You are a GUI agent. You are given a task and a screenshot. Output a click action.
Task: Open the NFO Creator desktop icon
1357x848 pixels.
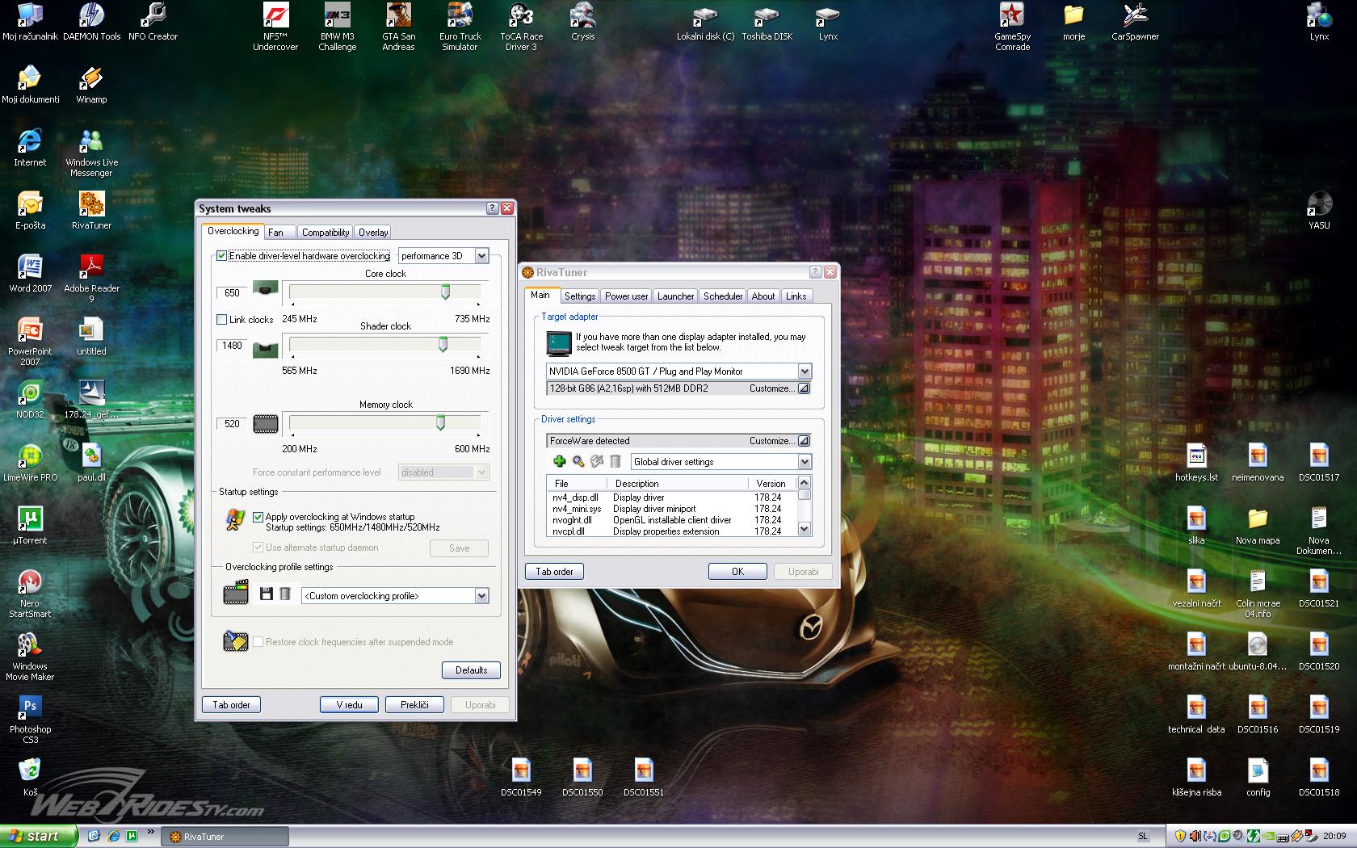click(153, 22)
